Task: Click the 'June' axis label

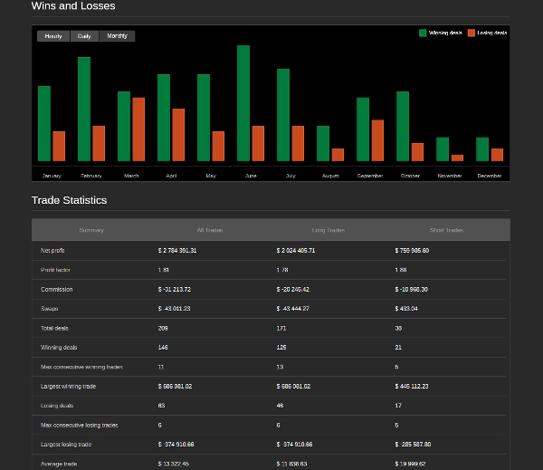Action: [251, 176]
